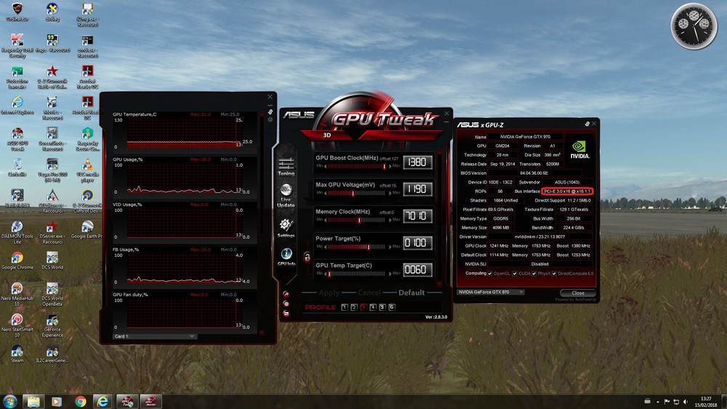
Task: Open GPU Info in GPU Tweak sidebar
Action: point(286,257)
